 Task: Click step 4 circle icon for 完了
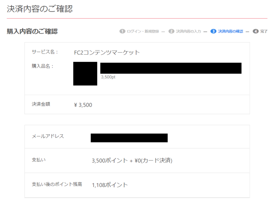256,31
